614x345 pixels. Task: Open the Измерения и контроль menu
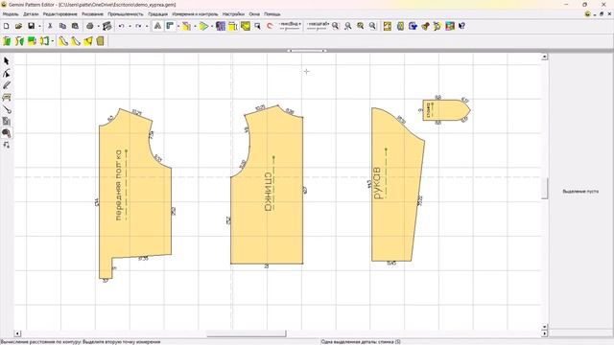(195, 14)
